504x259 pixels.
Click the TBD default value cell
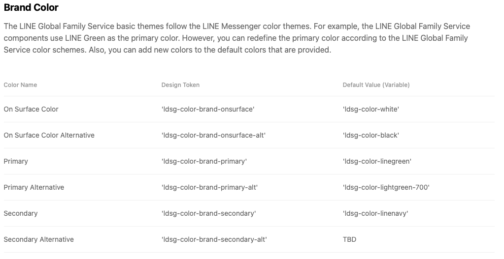coord(349,239)
